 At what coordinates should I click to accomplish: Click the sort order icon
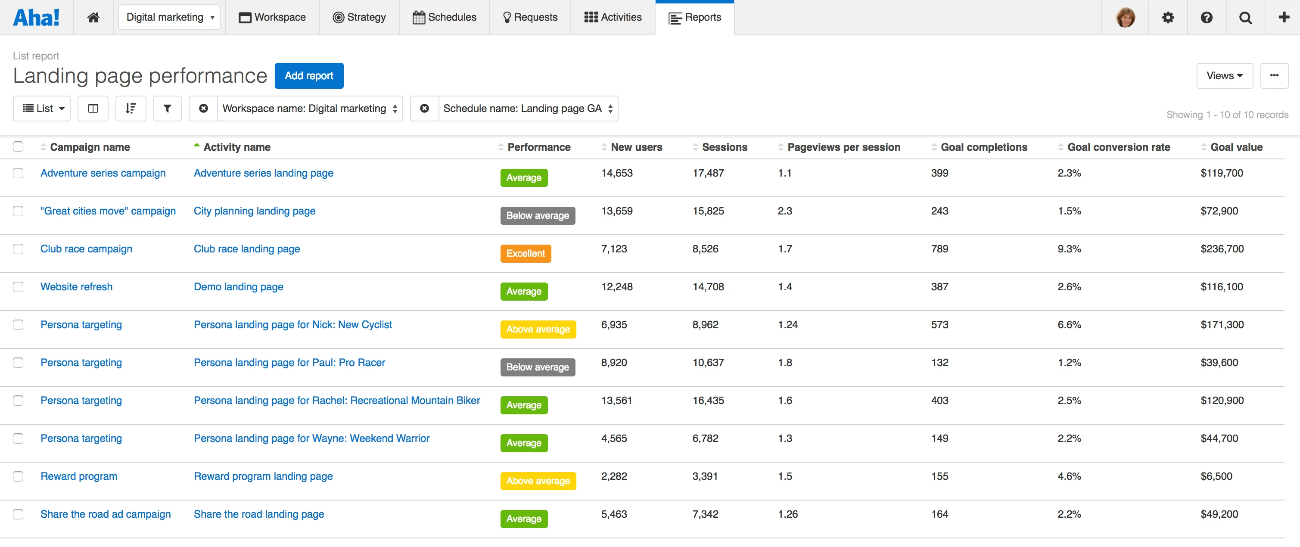[131, 109]
